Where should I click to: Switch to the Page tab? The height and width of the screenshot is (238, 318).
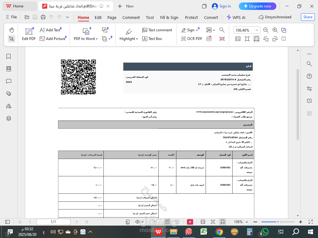coord(112,17)
